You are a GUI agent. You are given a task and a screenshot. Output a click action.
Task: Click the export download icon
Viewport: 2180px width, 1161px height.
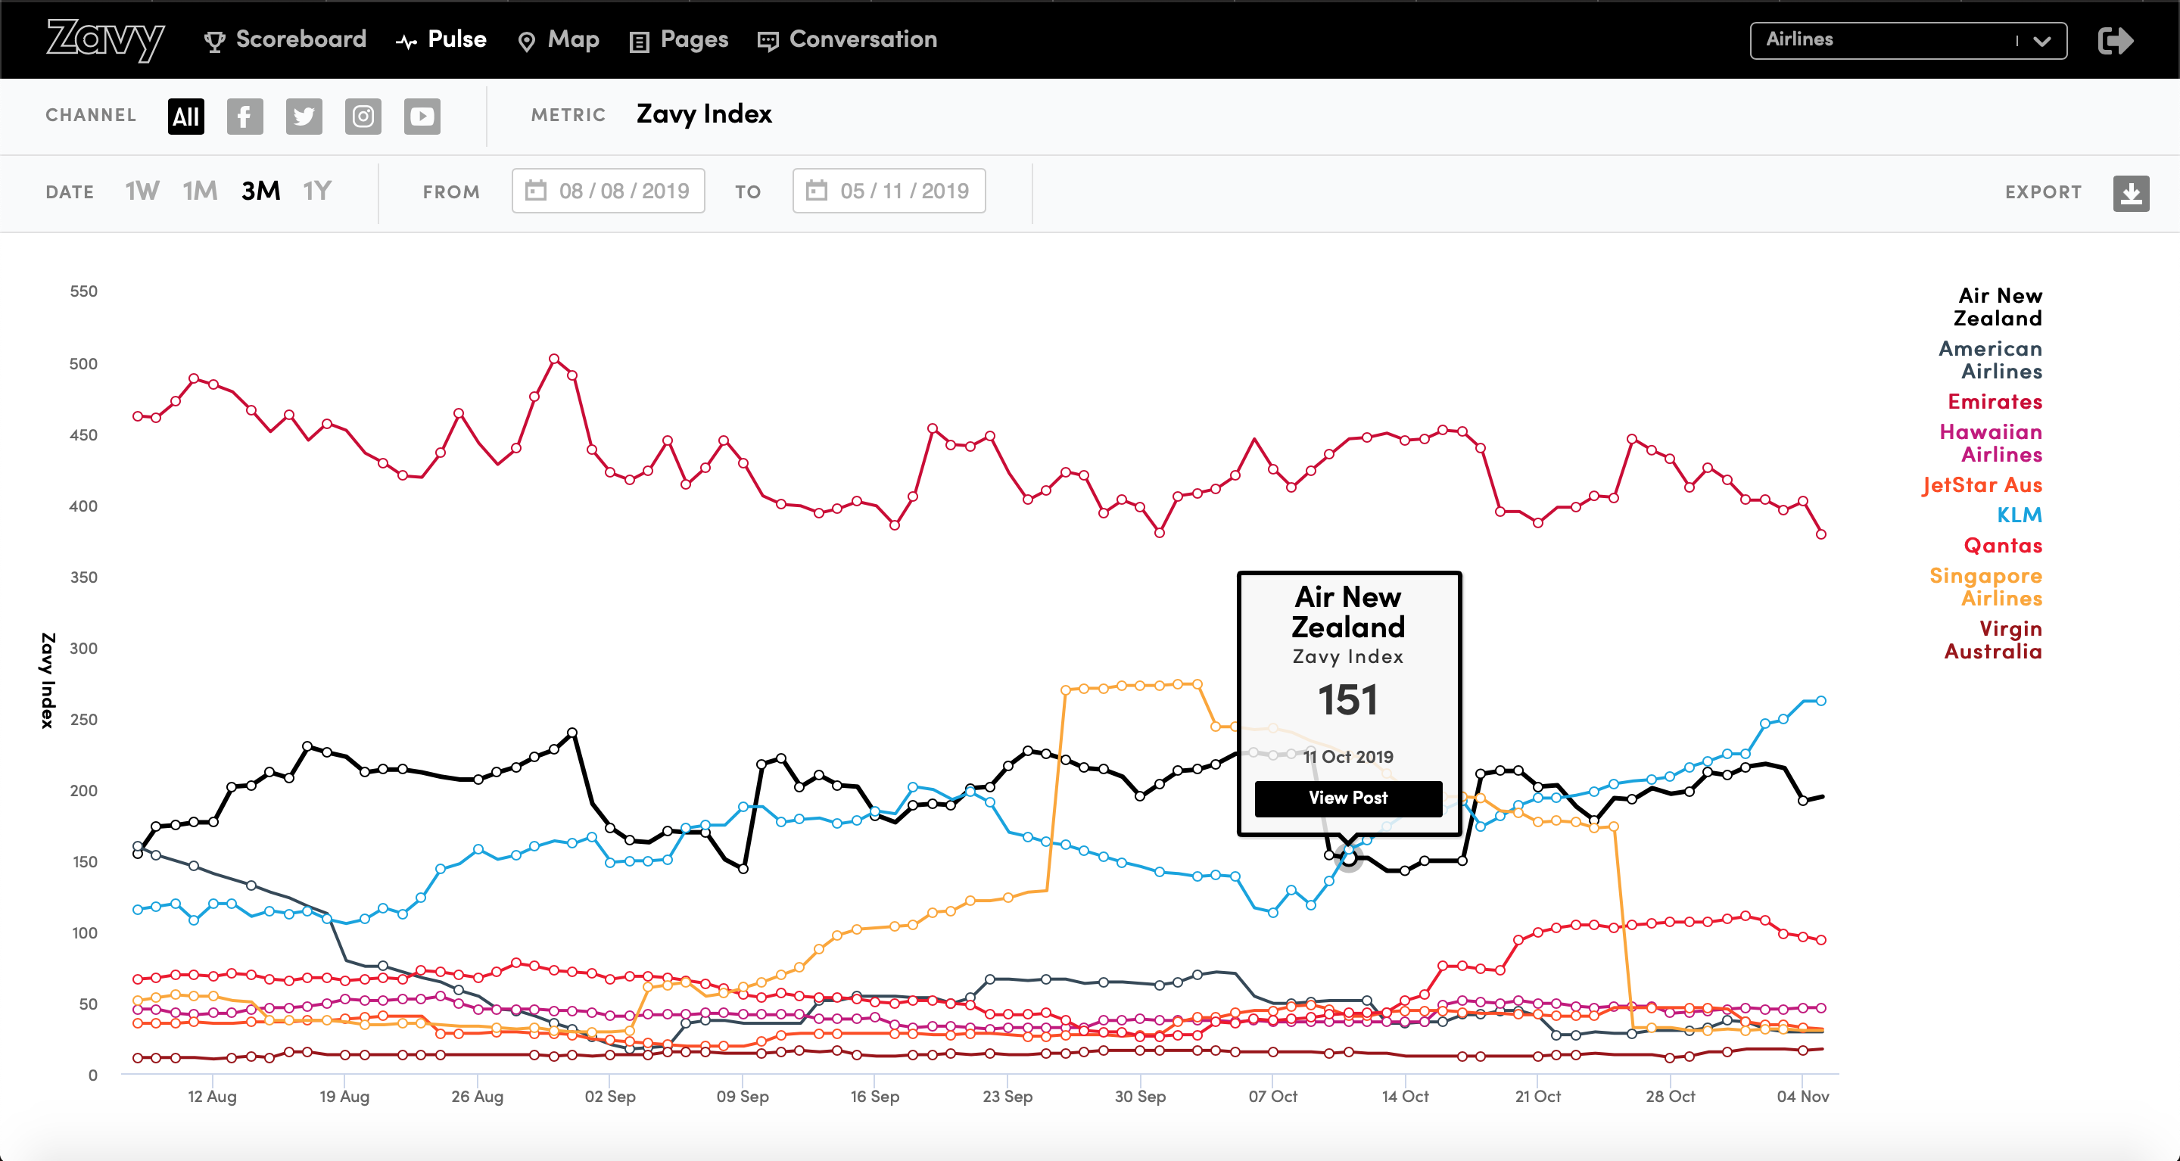(2131, 193)
